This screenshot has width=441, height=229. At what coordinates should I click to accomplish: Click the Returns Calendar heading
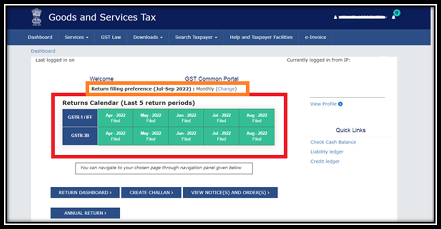tap(129, 103)
